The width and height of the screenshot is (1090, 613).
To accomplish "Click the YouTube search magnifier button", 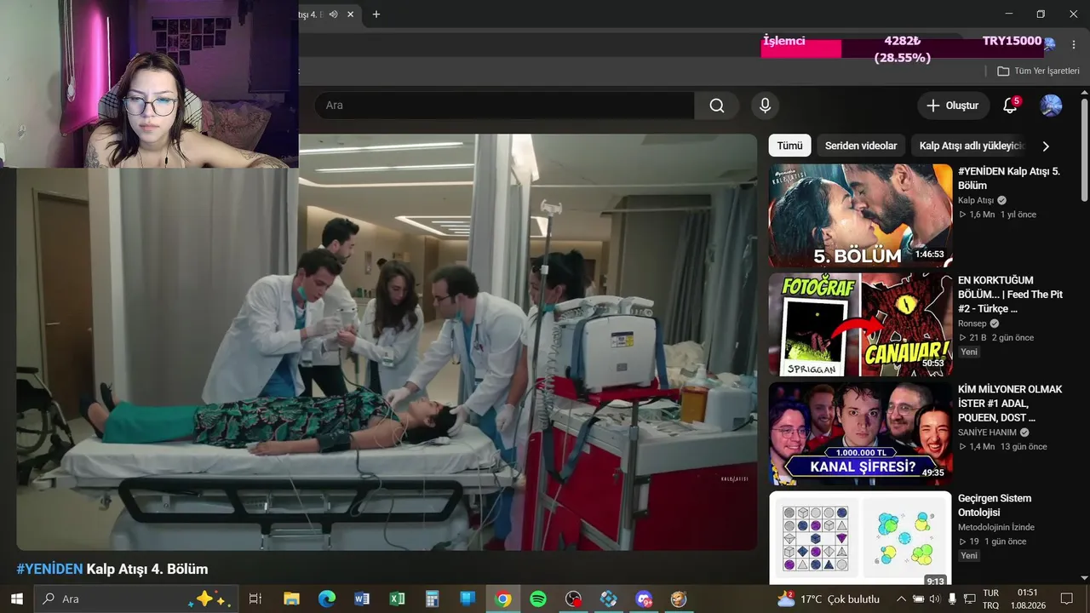I will 717,106.
